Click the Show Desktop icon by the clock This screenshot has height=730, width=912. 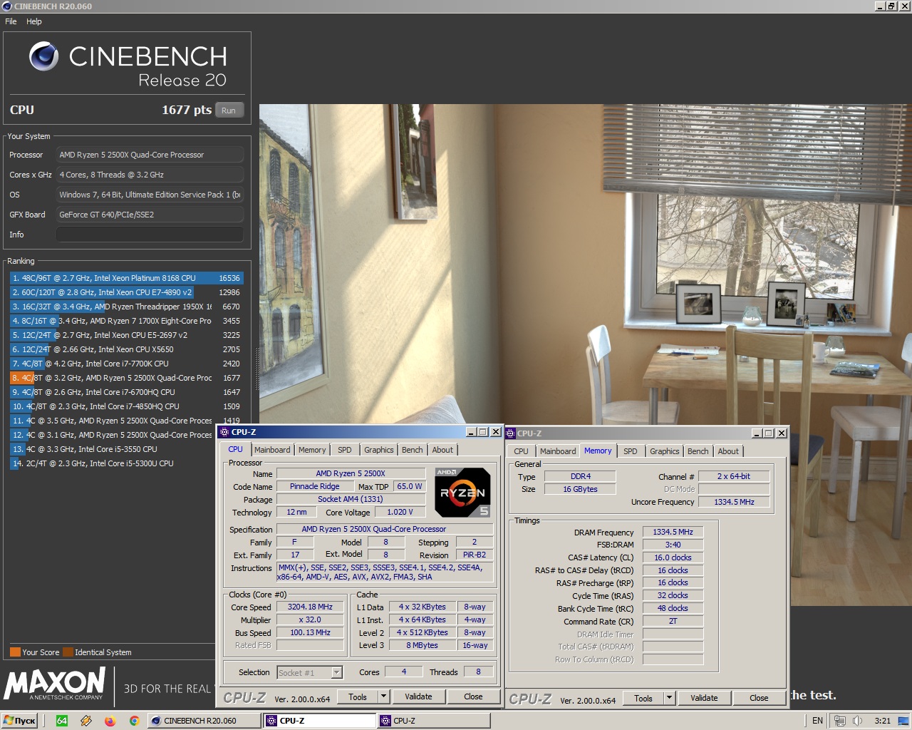point(903,721)
